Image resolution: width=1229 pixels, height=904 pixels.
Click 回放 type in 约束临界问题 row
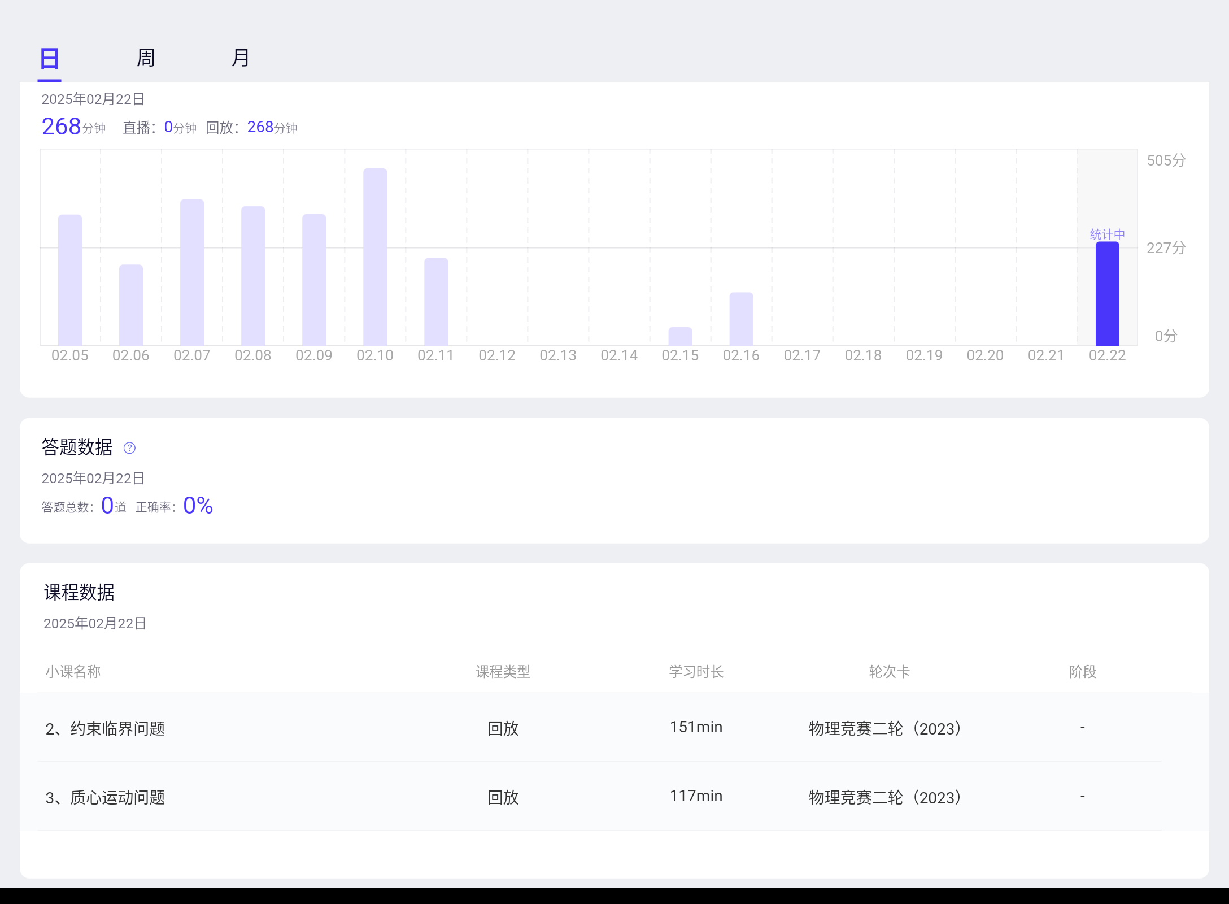point(503,728)
